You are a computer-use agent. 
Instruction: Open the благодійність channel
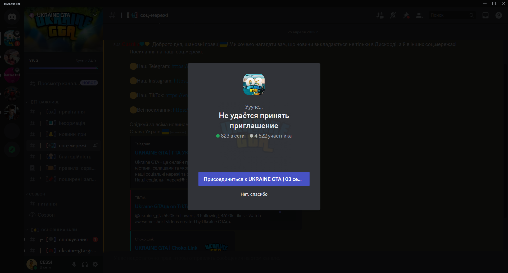(x=63, y=157)
